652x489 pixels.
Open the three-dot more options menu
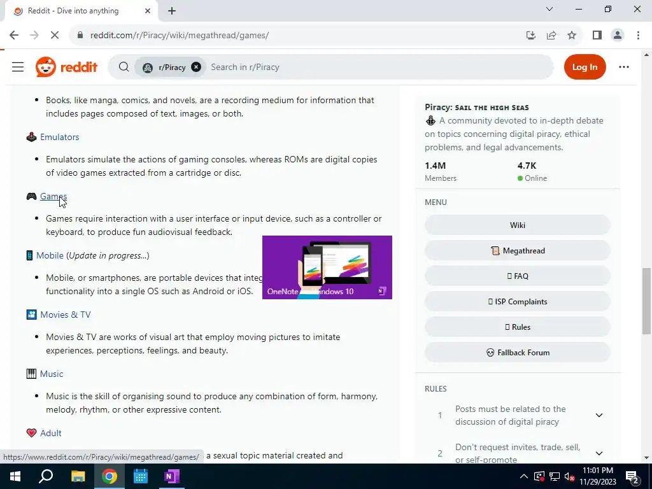click(x=624, y=67)
